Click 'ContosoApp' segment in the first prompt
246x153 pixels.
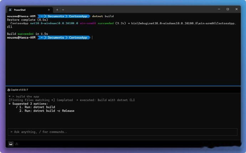(78, 16)
